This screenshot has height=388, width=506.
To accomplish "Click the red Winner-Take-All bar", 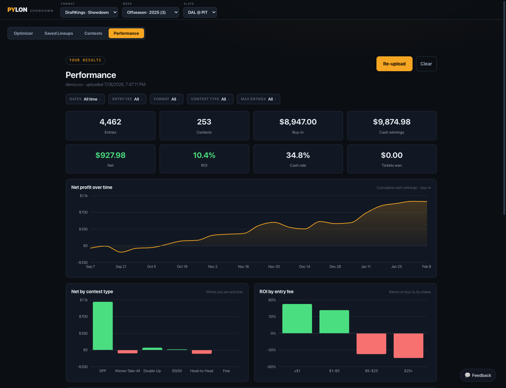I will tap(128, 352).
